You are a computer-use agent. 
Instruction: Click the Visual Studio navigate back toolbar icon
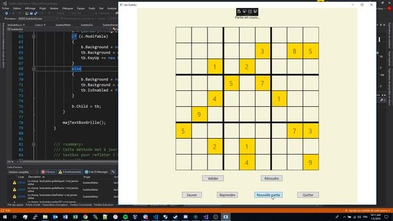7,14
